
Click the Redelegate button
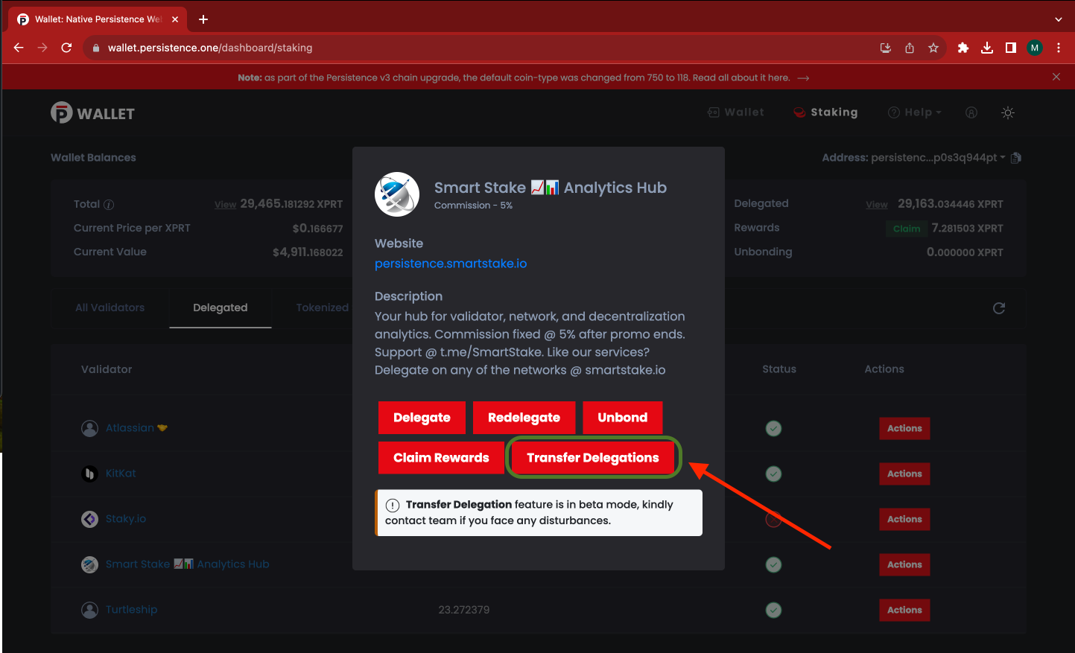524,418
